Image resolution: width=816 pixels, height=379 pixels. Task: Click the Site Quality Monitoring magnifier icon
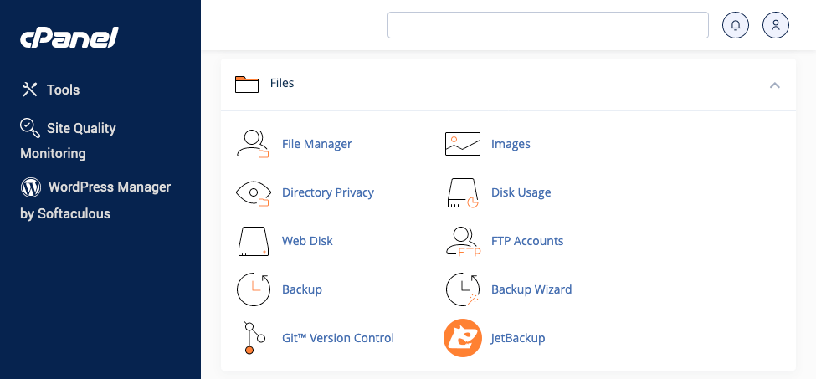point(29,128)
